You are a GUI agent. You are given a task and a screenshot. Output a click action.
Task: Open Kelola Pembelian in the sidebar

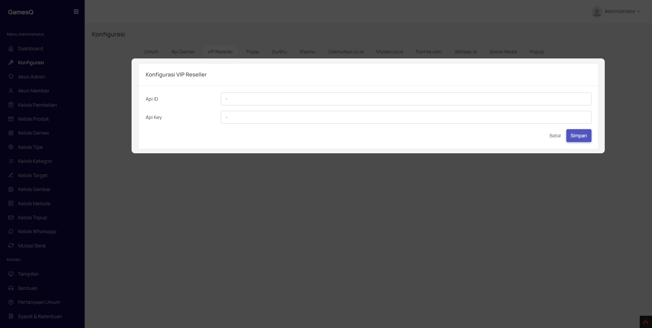coord(37,105)
